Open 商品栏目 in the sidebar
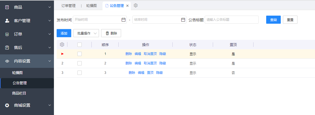This screenshot has width=315, height=115. tap(19, 93)
